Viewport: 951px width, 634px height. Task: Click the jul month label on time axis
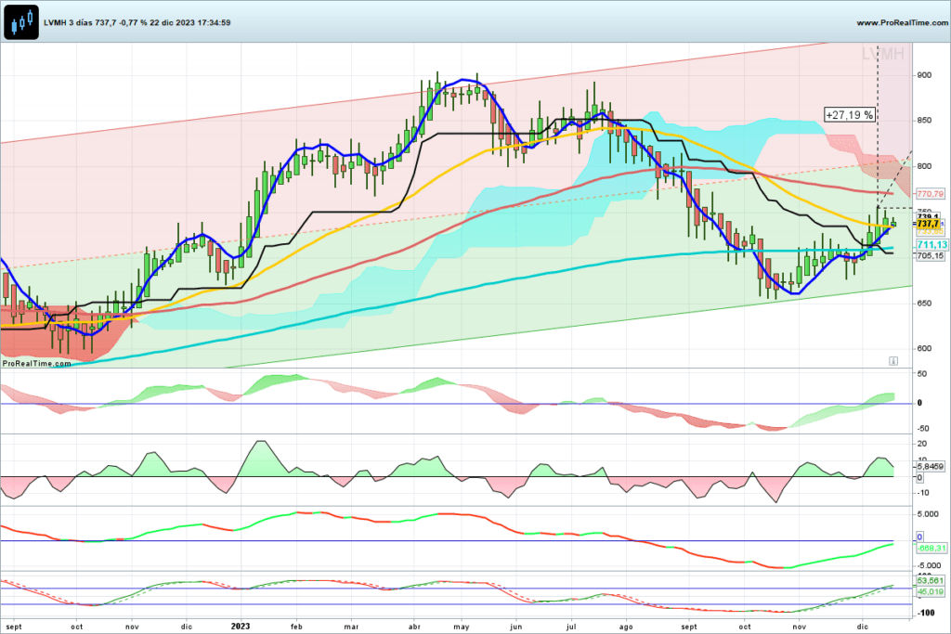pos(571,627)
